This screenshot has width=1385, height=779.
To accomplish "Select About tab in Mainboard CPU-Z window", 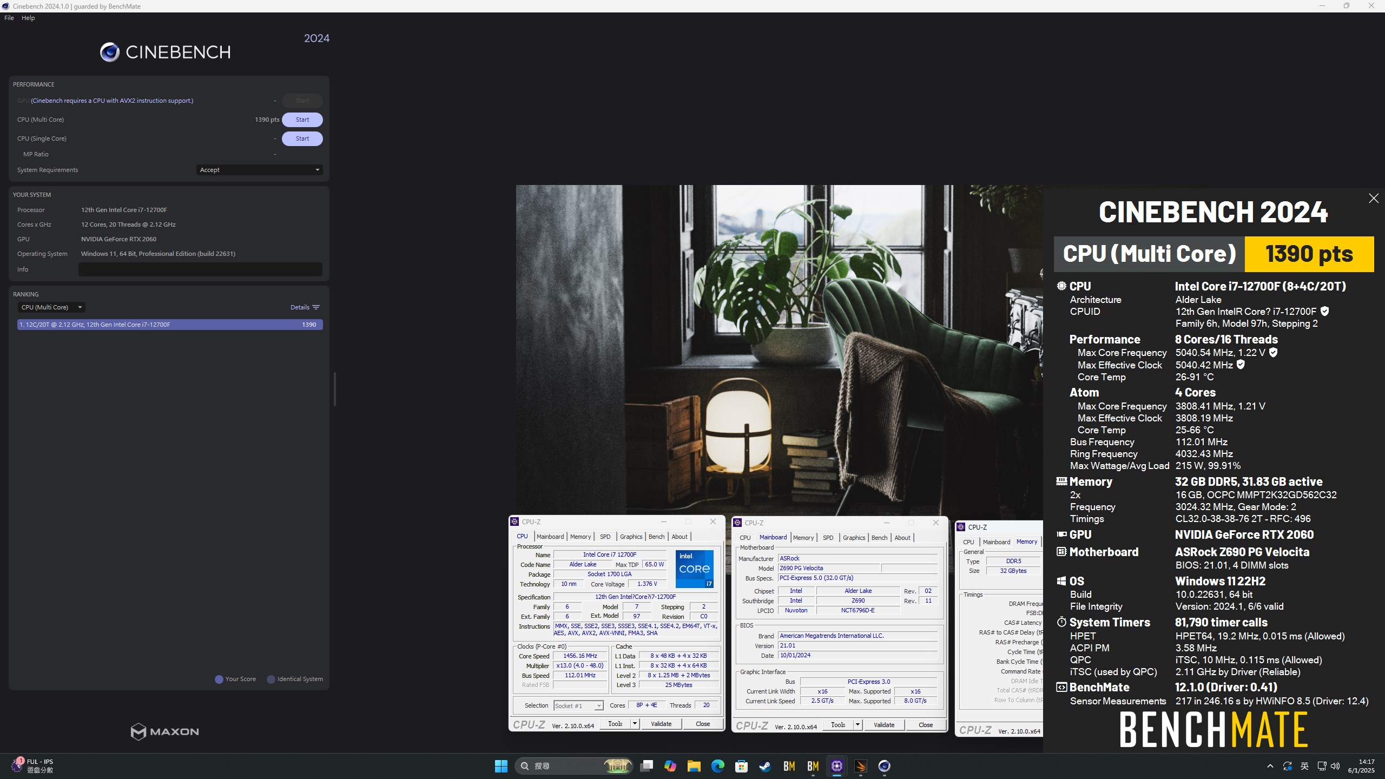I will coord(902,538).
